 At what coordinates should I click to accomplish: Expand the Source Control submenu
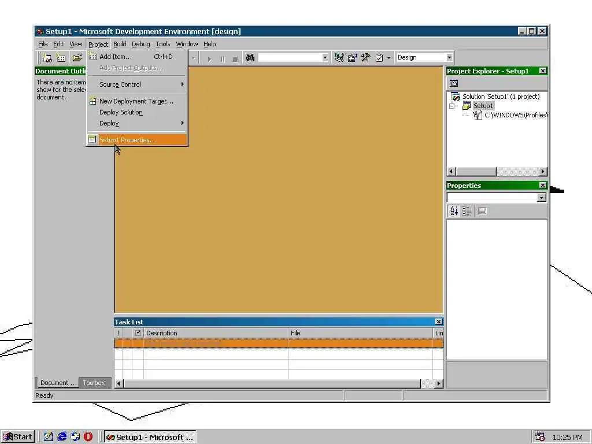137,84
